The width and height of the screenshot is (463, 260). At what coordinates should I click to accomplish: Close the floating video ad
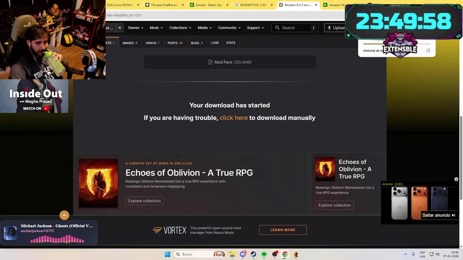click(456, 179)
